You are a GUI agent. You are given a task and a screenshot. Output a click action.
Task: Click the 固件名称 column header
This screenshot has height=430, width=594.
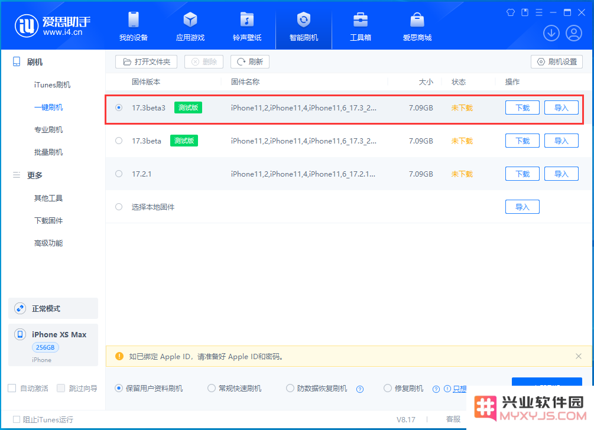pyautogui.click(x=245, y=82)
